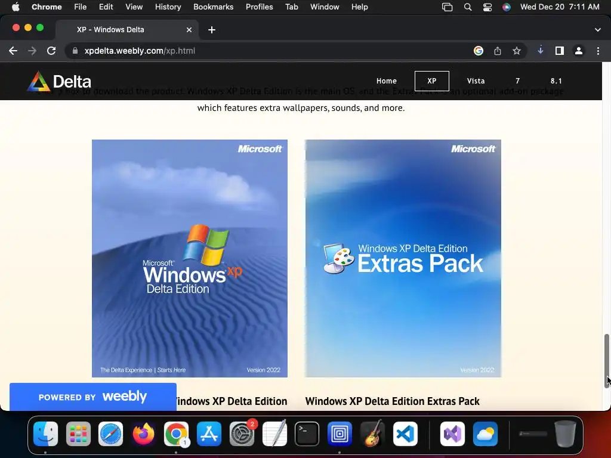Open the Help menu
The image size is (611, 458).
(359, 7)
